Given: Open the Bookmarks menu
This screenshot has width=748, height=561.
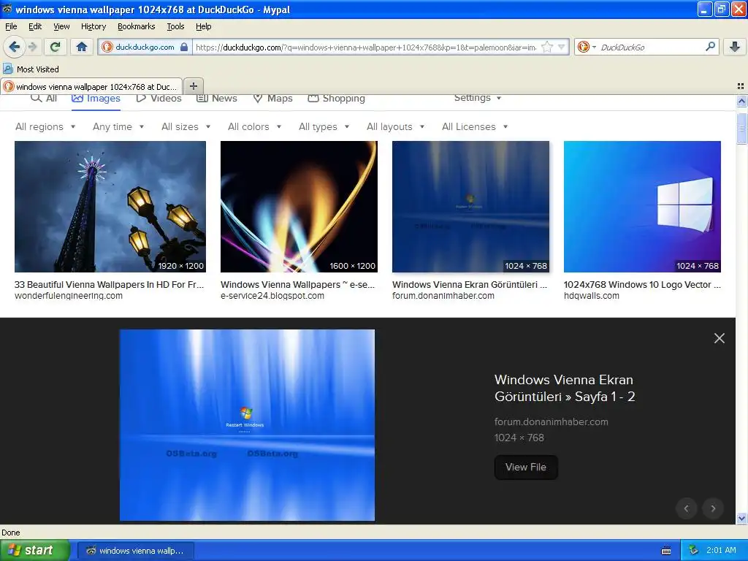Looking at the screenshot, I should (x=136, y=26).
